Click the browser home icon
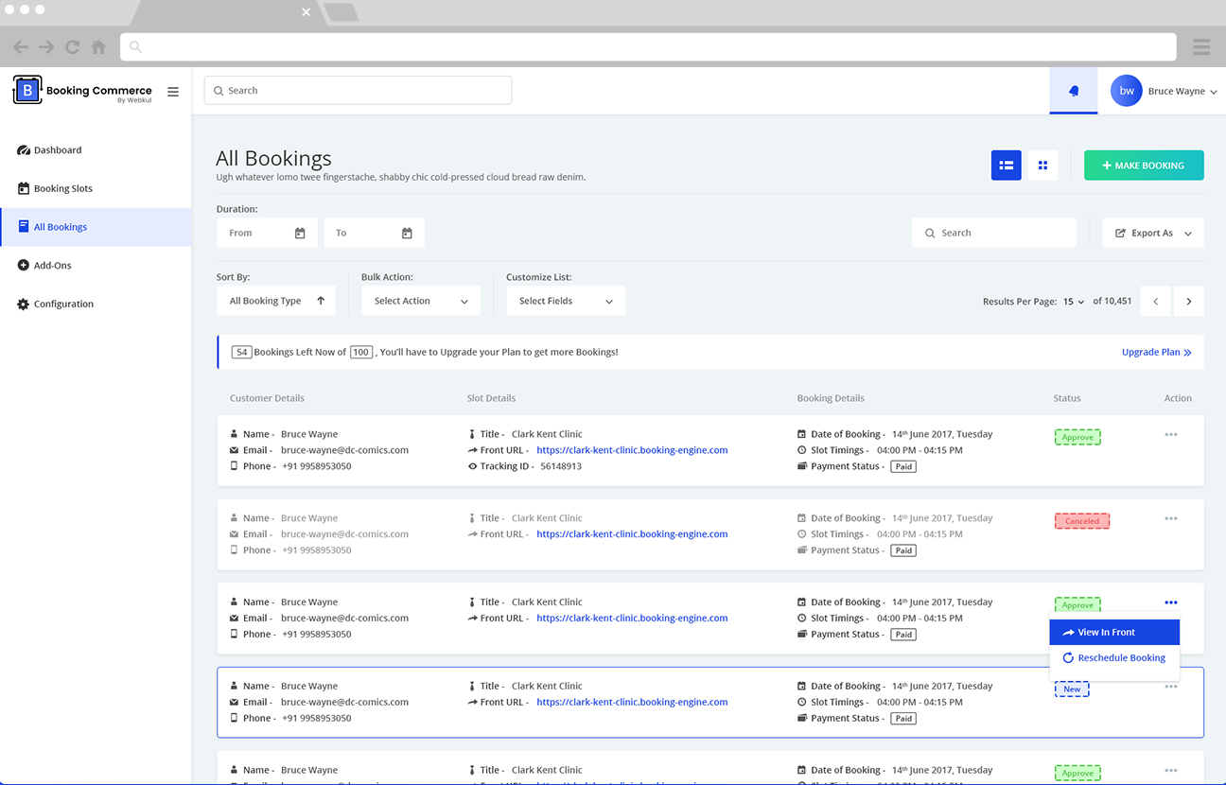This screenshot has height=785, width=1226. tap(98, 46)
